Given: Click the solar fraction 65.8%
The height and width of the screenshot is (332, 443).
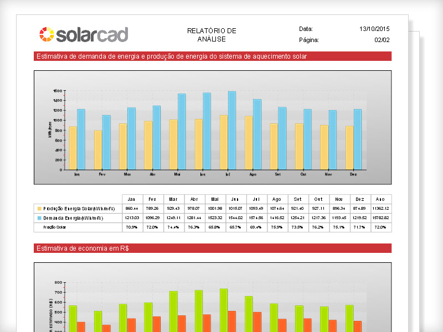Looking at the screenshot, I should click(x=214, y=227).
